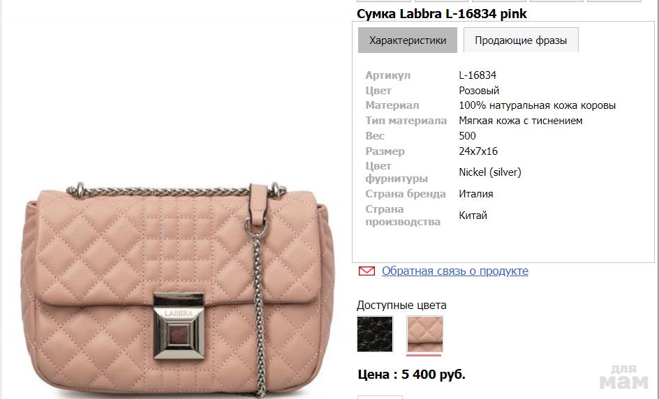Open the pink quilted bag product photo

[177, 289]
